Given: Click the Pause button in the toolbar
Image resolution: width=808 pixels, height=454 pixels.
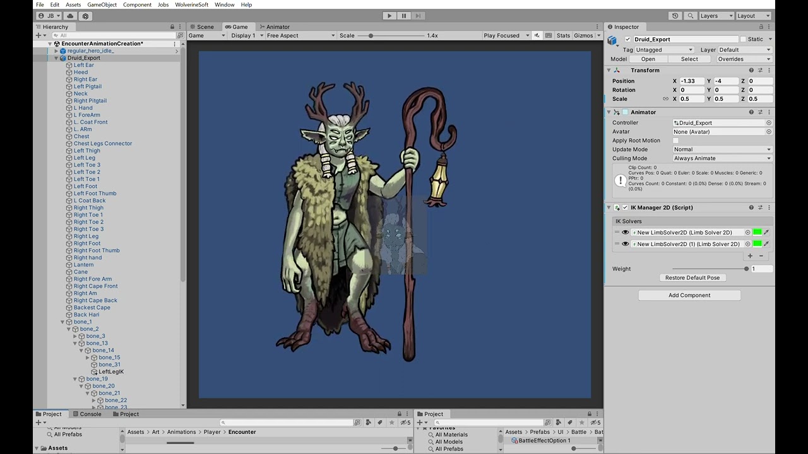Looking at the screenshot, I should tap(404, 16).
